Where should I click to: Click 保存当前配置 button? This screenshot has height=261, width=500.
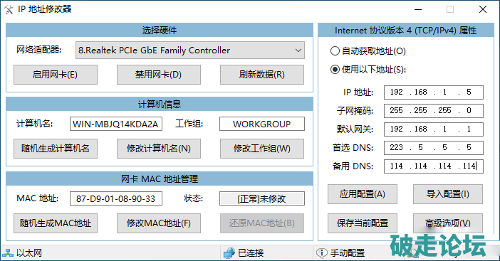click(363, 223)
